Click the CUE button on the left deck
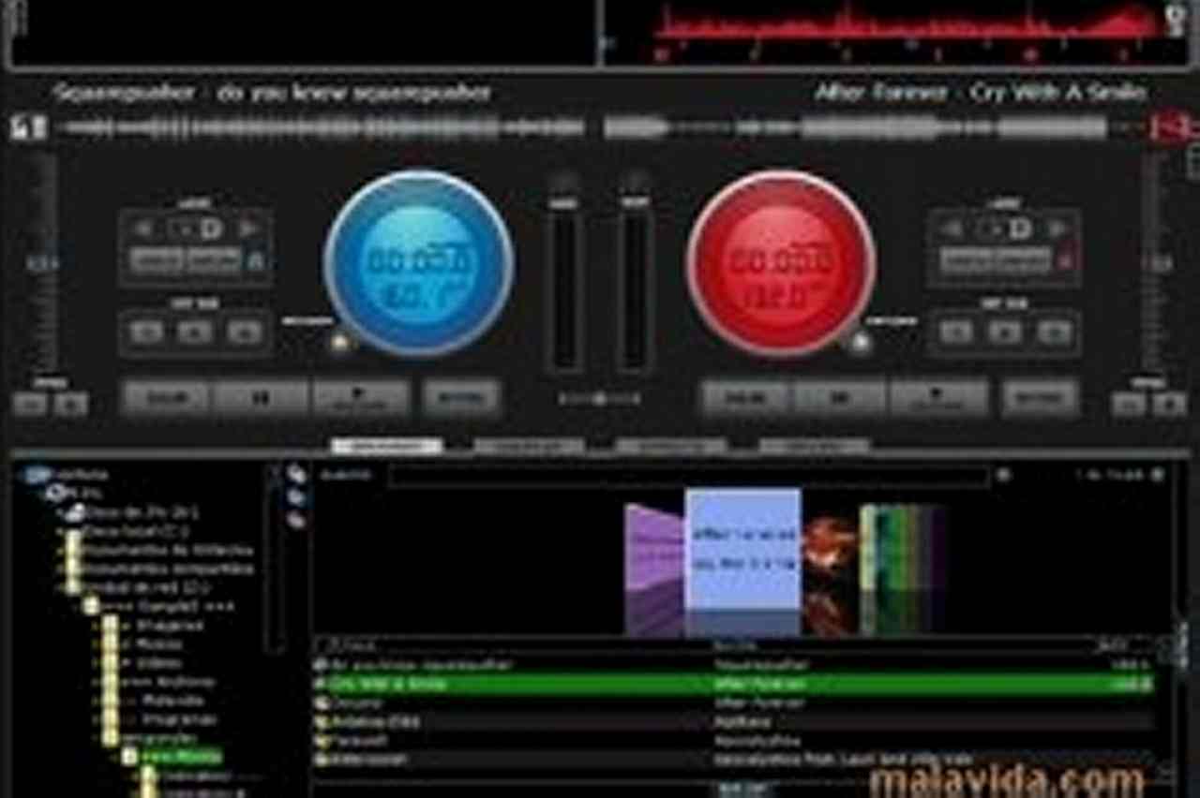 click(x=165, y=398)
